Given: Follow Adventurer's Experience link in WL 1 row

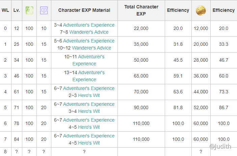Looking at the screenshot, I should click(x=89, y=41).
